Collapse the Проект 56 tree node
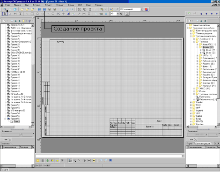Image resolution: width=220 pixels, height=172 pixels. point(5,119)
